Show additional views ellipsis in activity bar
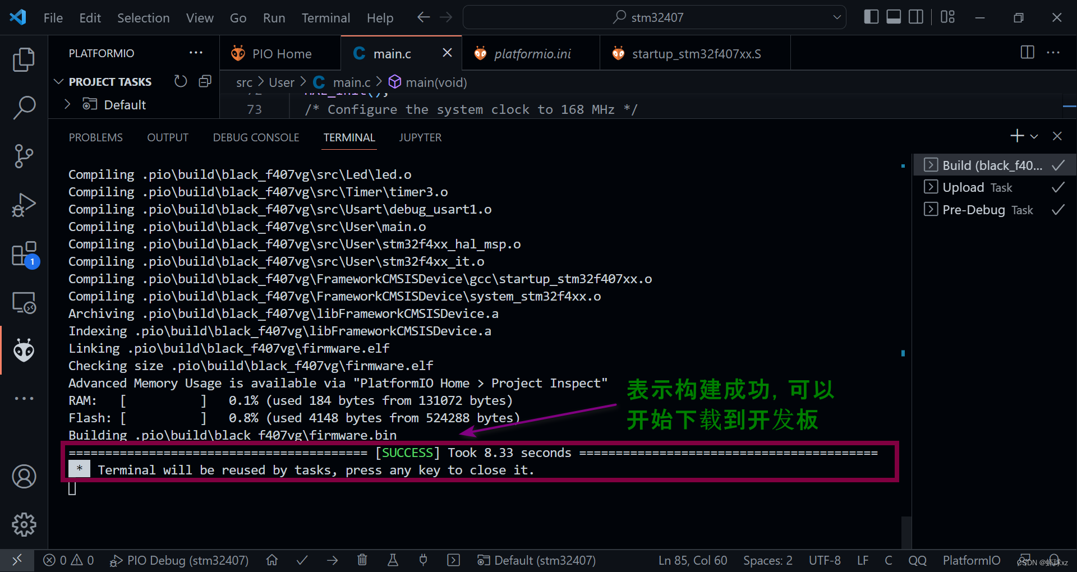 24,398
